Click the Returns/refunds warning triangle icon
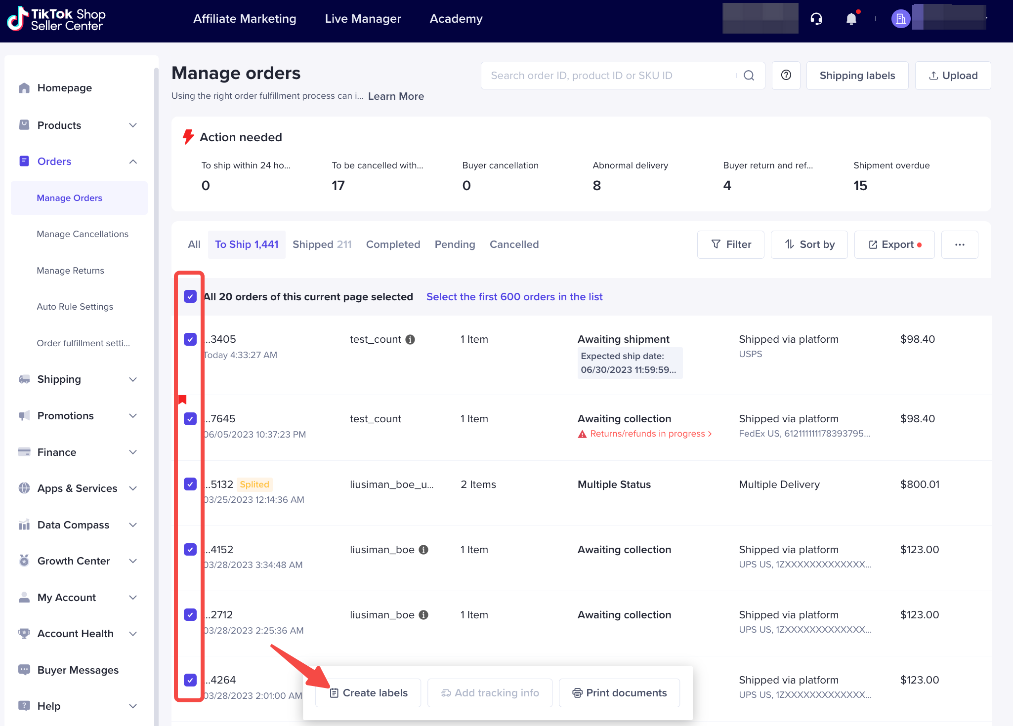The height and width of the screenshot is (726, 1013). coord(582,434)
